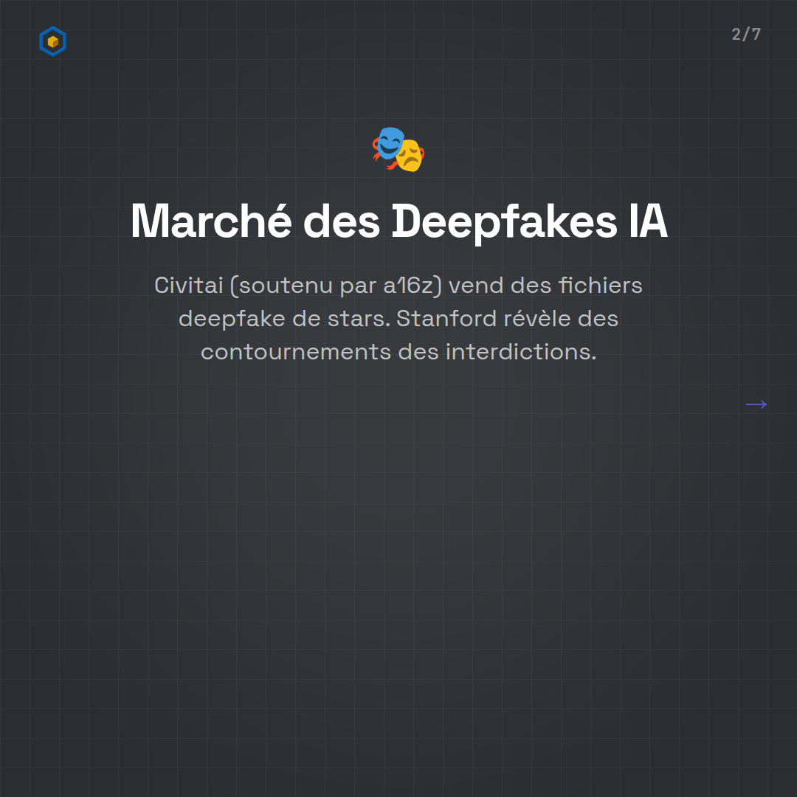Click the word 'Marché' in title
Viewport: 797px width, 797px height.
210,221
